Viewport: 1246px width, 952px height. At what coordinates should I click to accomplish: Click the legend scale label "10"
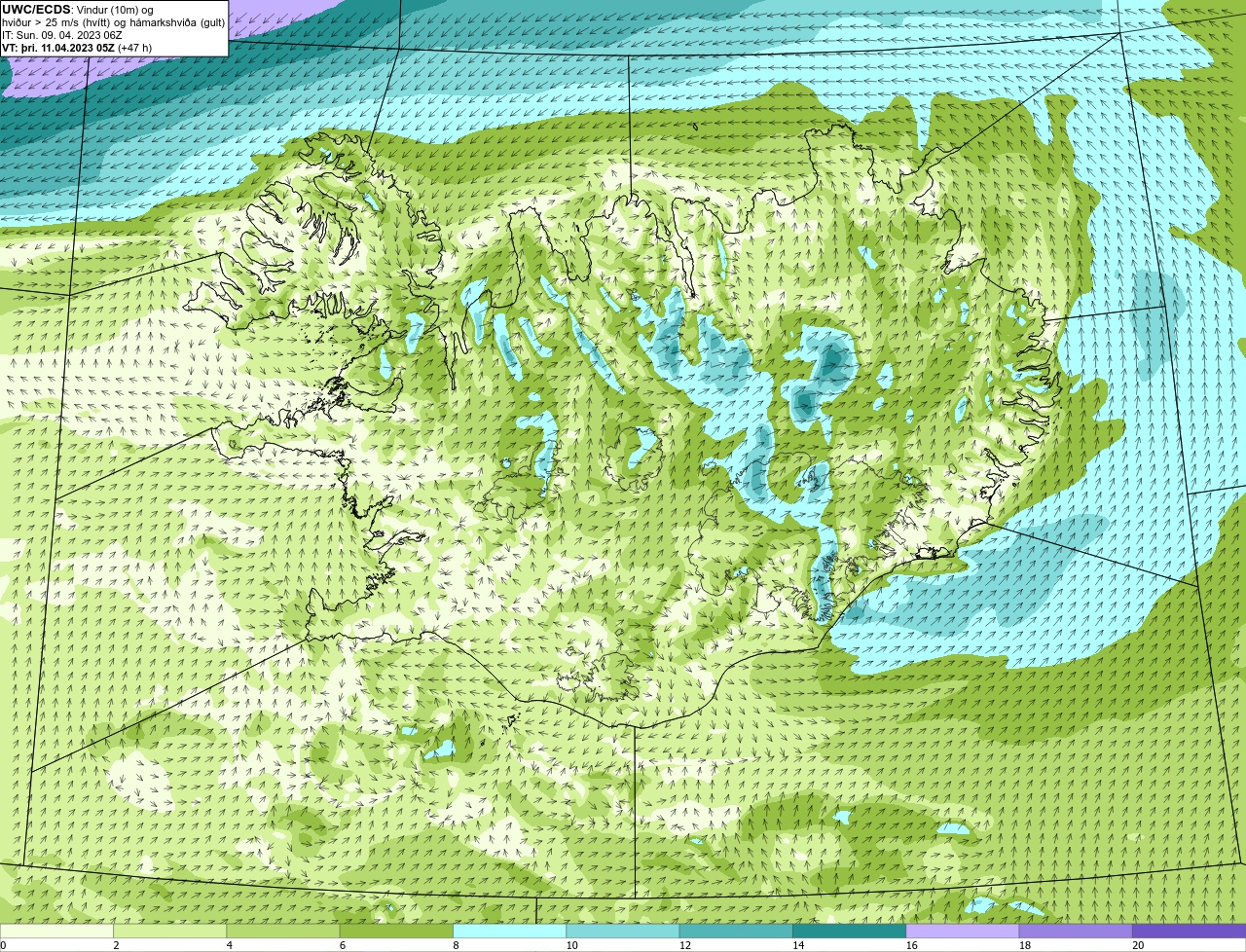click(571, 945)
